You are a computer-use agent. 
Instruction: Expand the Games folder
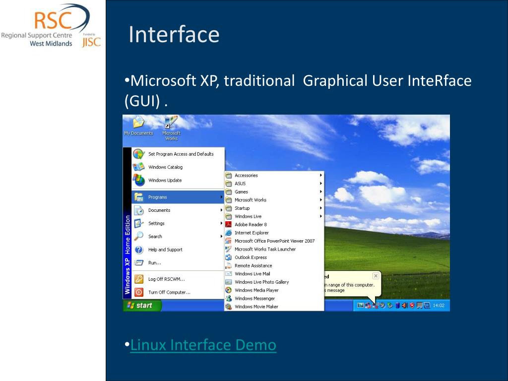(274, 192)
